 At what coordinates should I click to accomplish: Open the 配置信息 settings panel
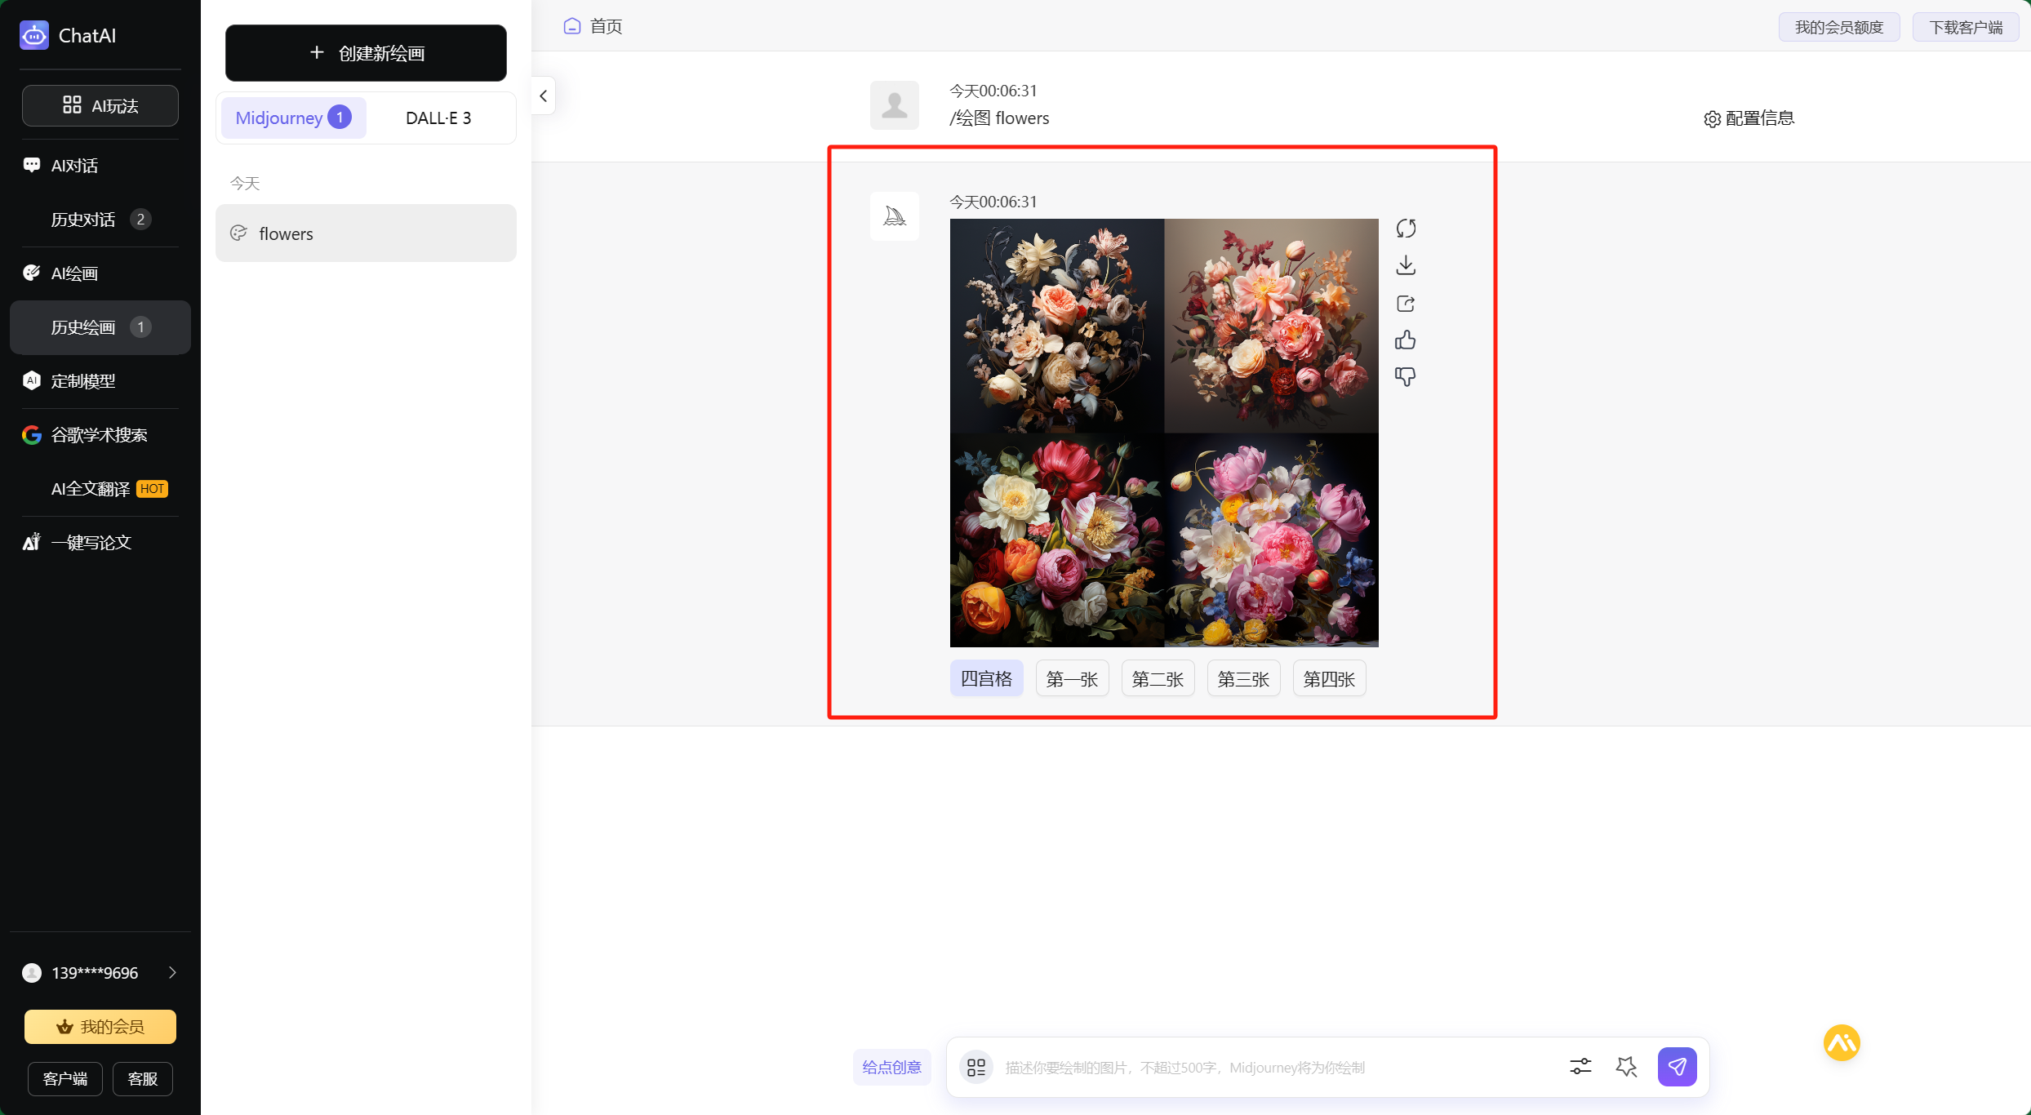pos(1749,118)
